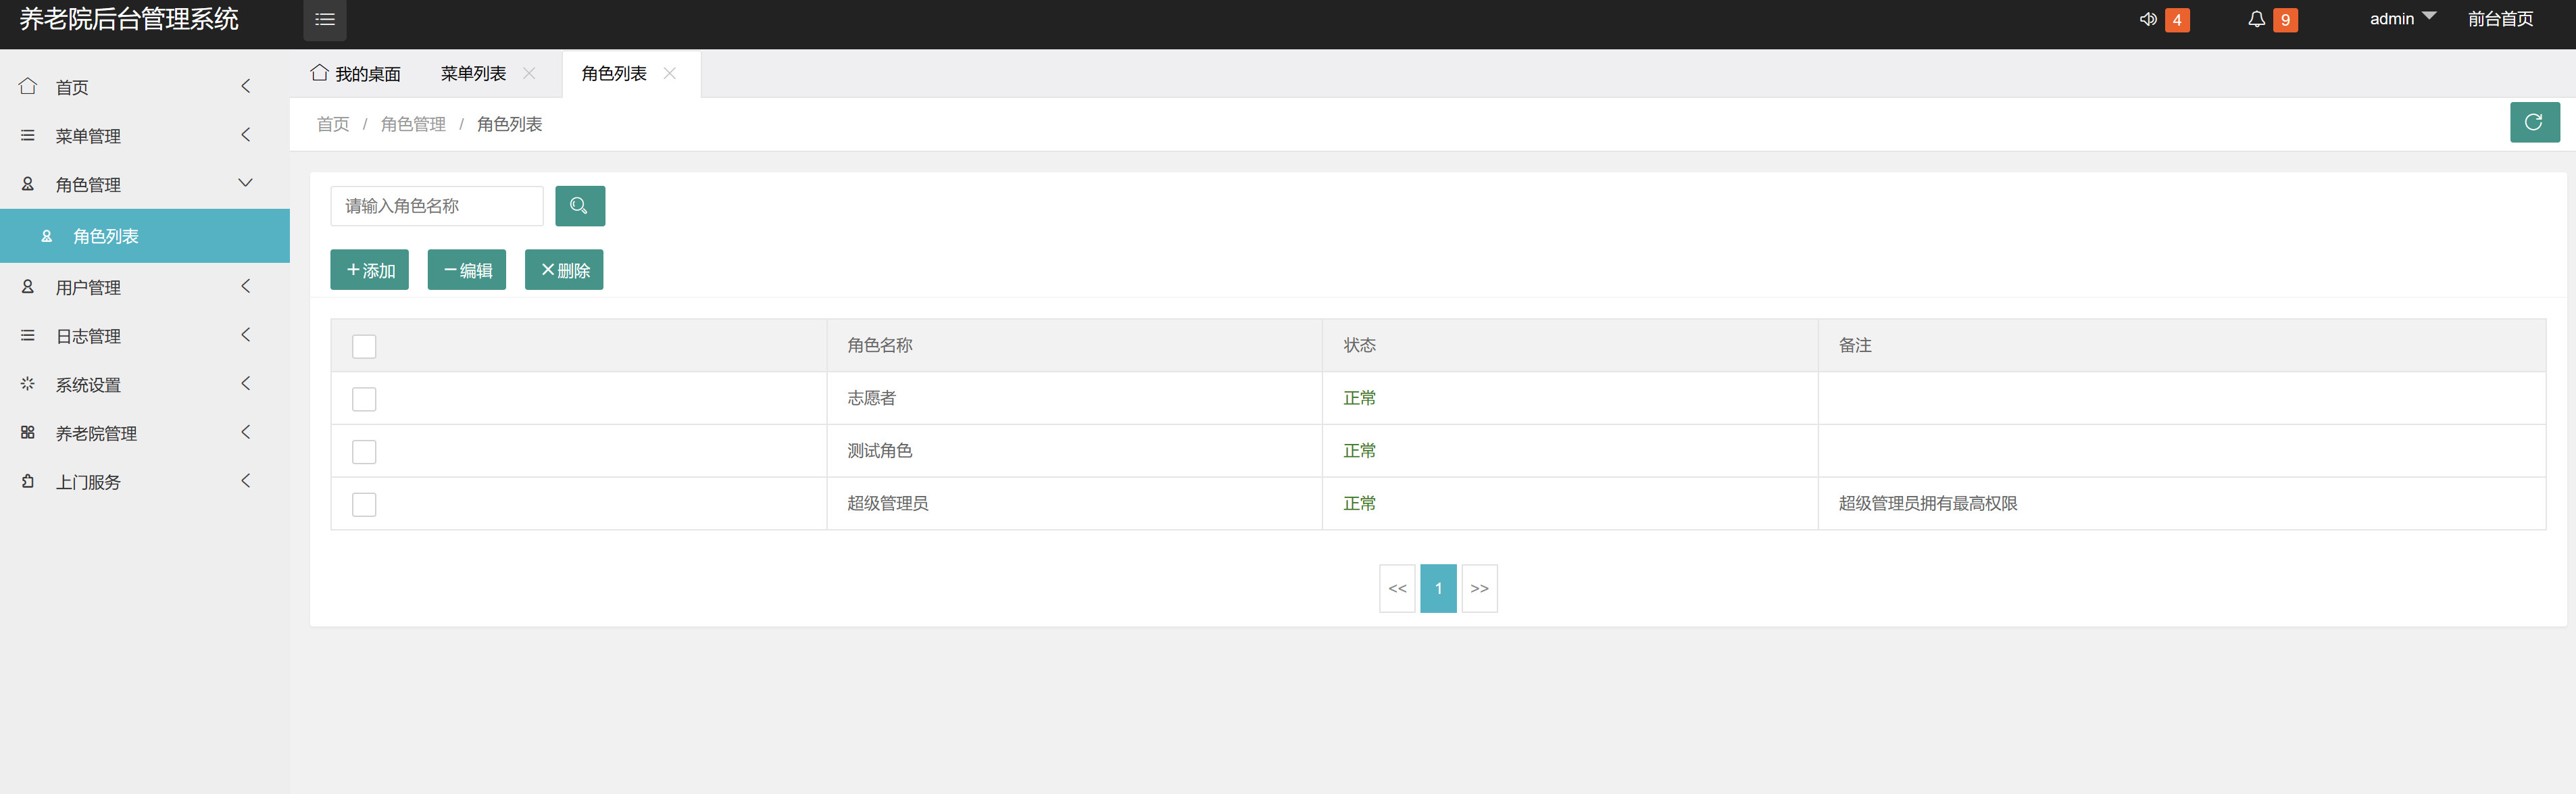Focus the role name search field

437,206
